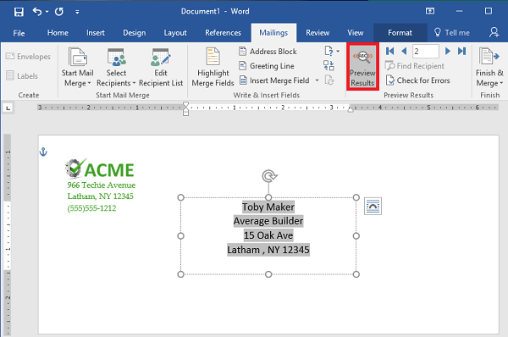508x337 pixels.
Task: Switch to the Insert tab
Action: click(x=96, y=33)
